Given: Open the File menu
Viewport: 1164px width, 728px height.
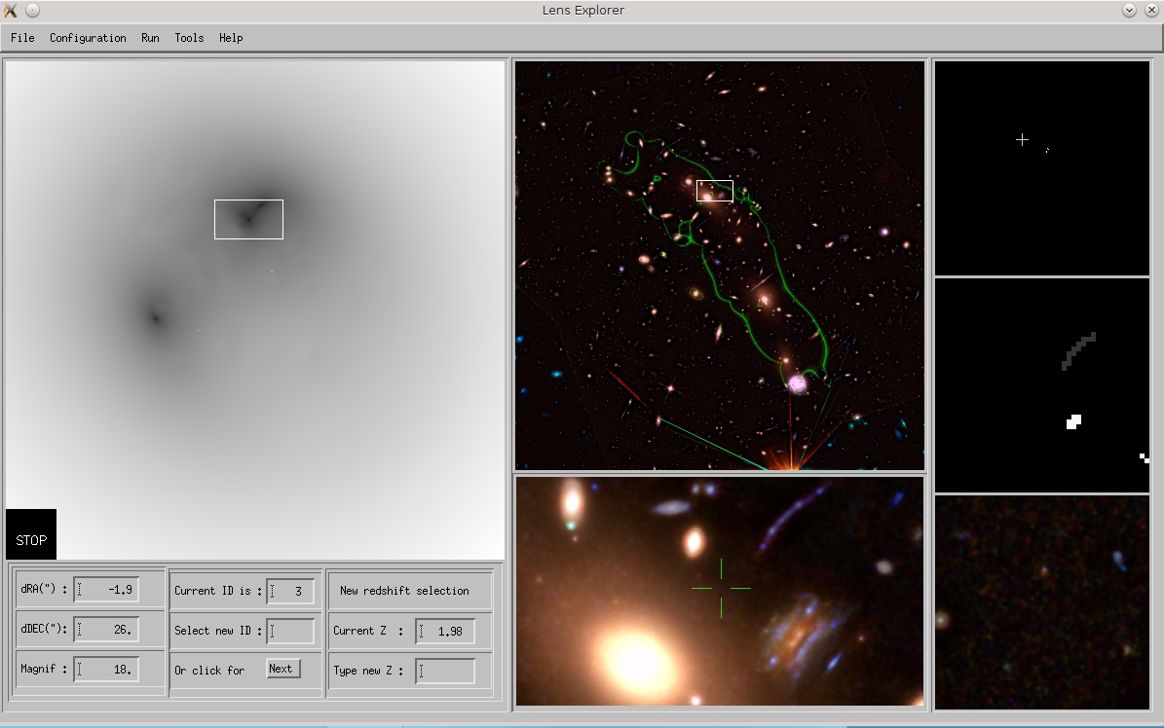Looking at the screenshot, I should point(22,38).
